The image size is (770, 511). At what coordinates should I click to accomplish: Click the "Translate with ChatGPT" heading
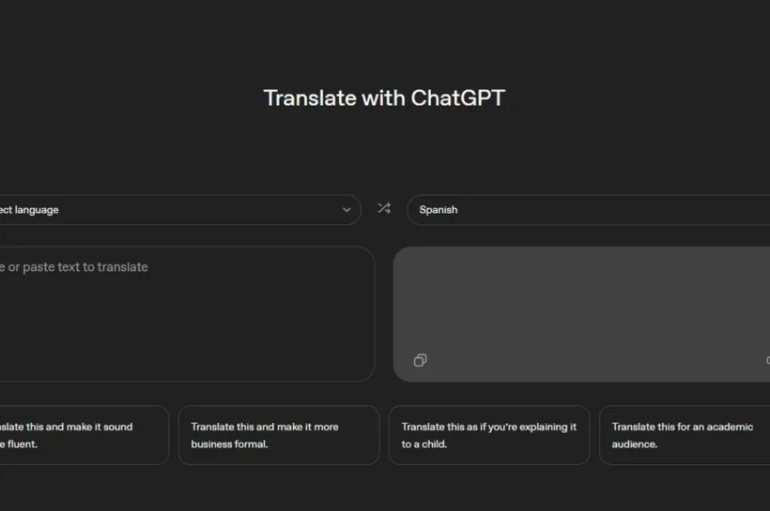click(384, 98)
